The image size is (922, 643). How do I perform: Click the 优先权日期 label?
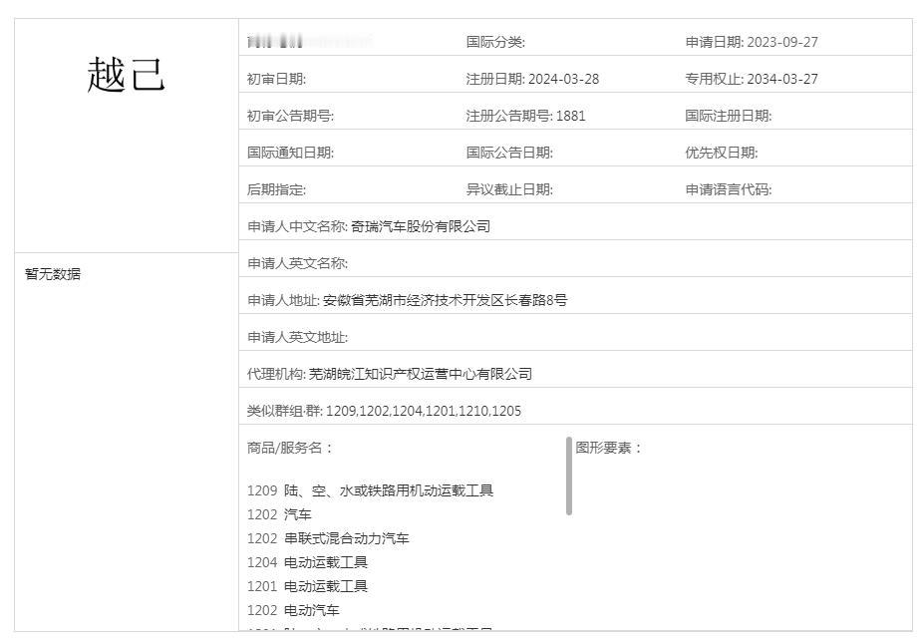722,153
